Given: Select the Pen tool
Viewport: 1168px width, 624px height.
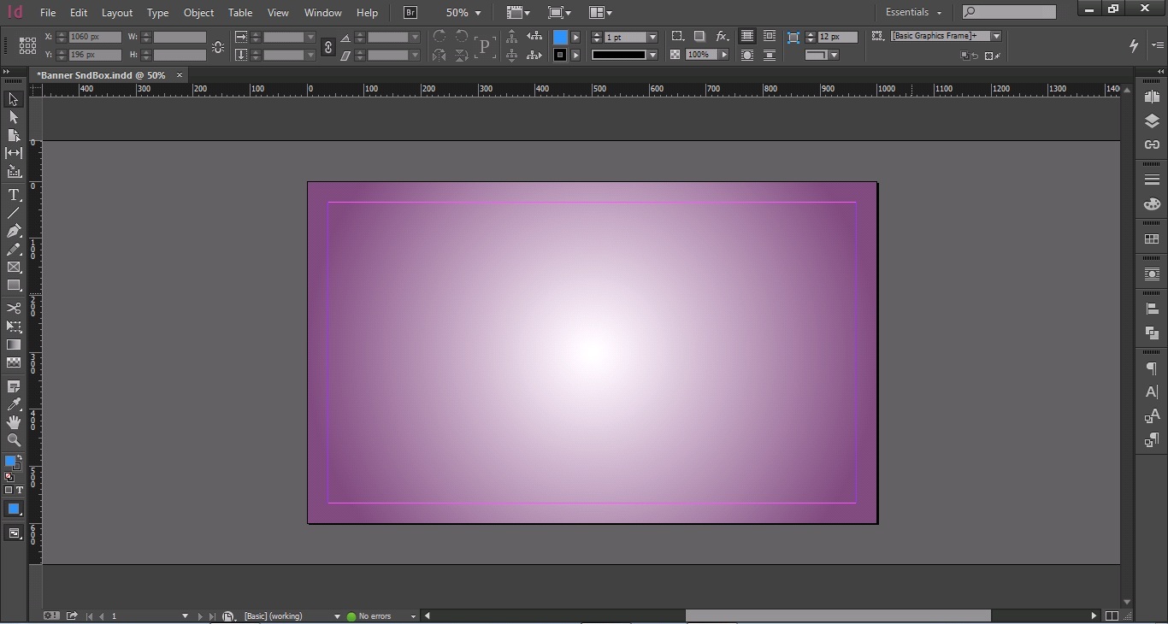Looking at the screenshot, I should pyautogui.click(x=14, y=231).
